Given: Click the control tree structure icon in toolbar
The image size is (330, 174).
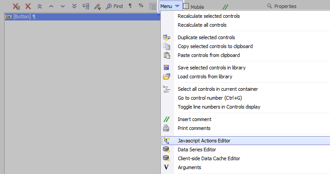Looking at the screenshot, I should tap(86, 6).
